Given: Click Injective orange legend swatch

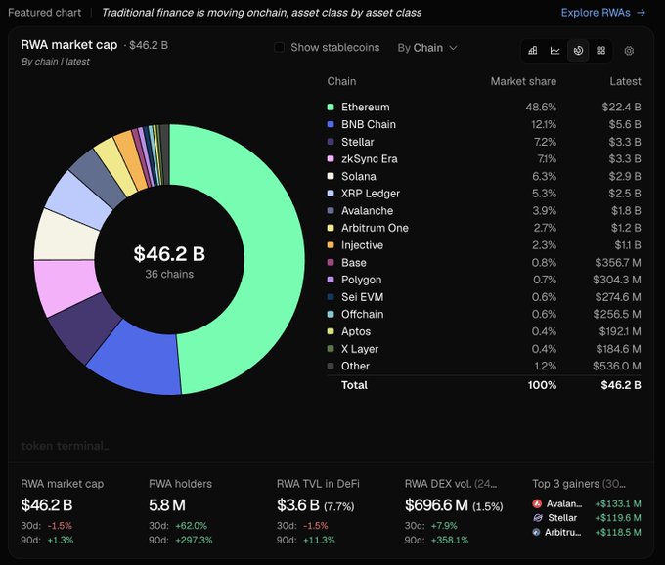Looking at the screenshot, I should tap(331, 245).
